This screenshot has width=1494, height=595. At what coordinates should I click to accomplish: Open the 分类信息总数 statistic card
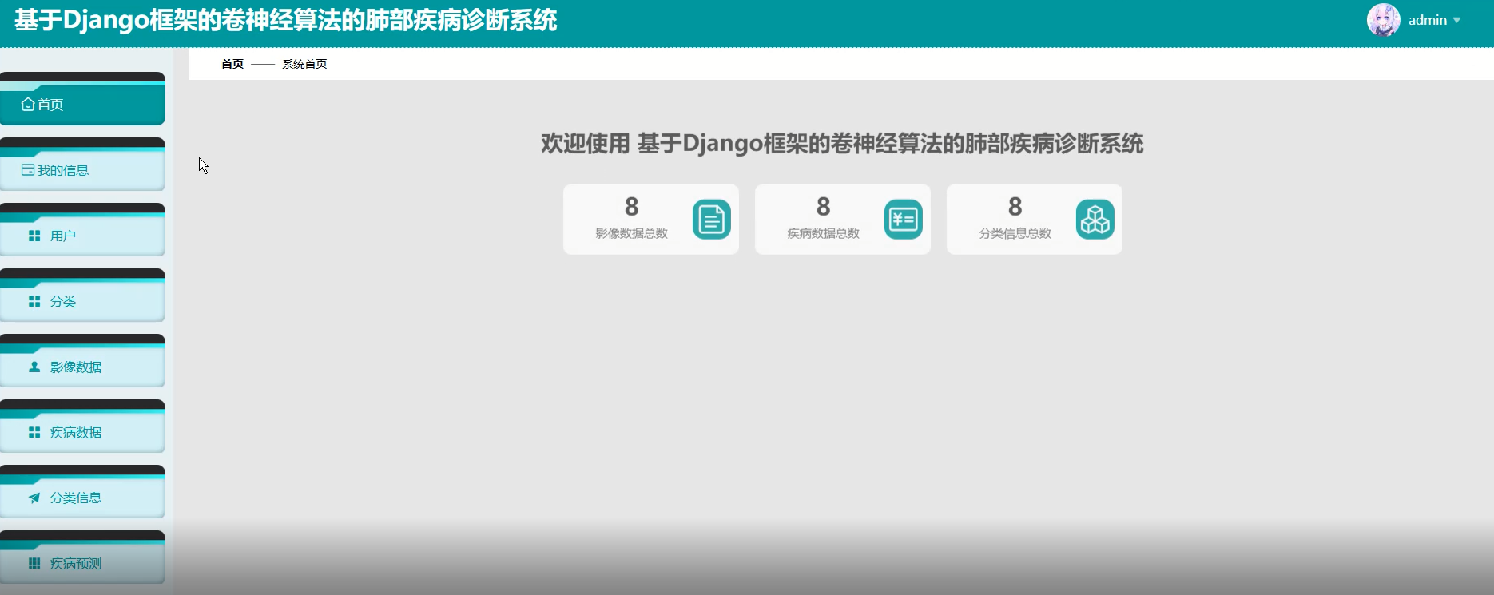[1015, 220]
